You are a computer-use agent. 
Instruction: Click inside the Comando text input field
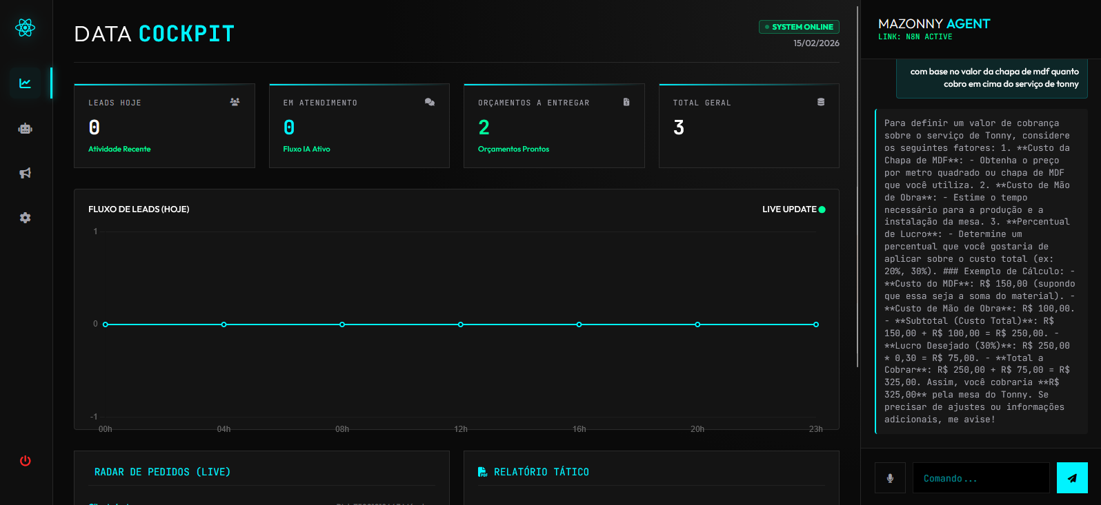click(x=980, y=478)
